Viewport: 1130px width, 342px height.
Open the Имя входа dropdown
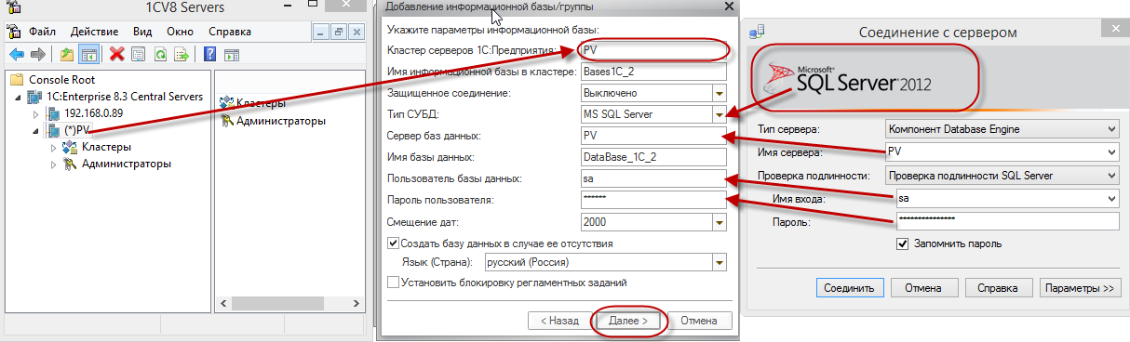[1110, 198]
